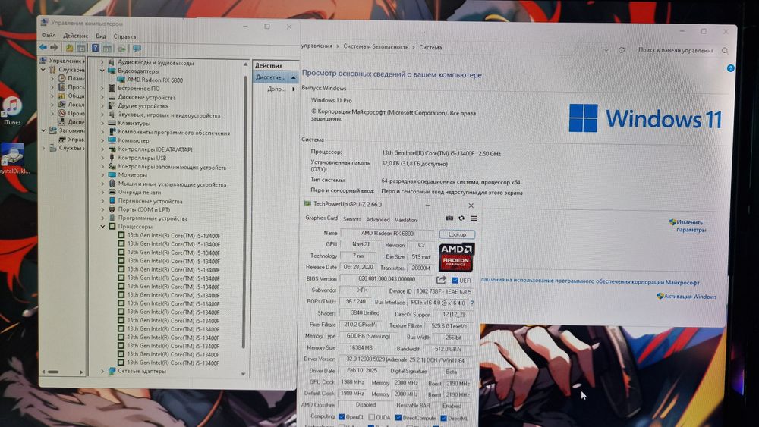Select Порты (COM и LPT) category
Screen dimensions: 759x427
(143, 209)
